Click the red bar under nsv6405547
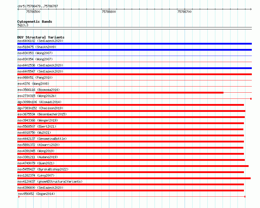260x208 pixels. pyautogui.click(x=134, y=74)
